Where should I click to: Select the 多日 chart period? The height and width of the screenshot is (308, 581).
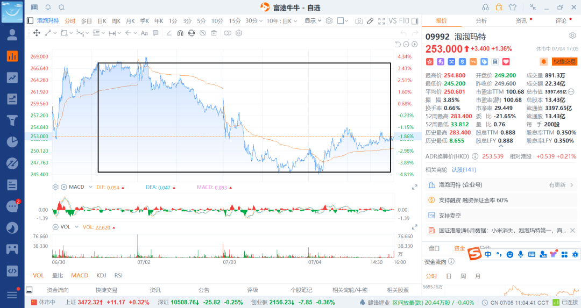(x=86, y=21)
